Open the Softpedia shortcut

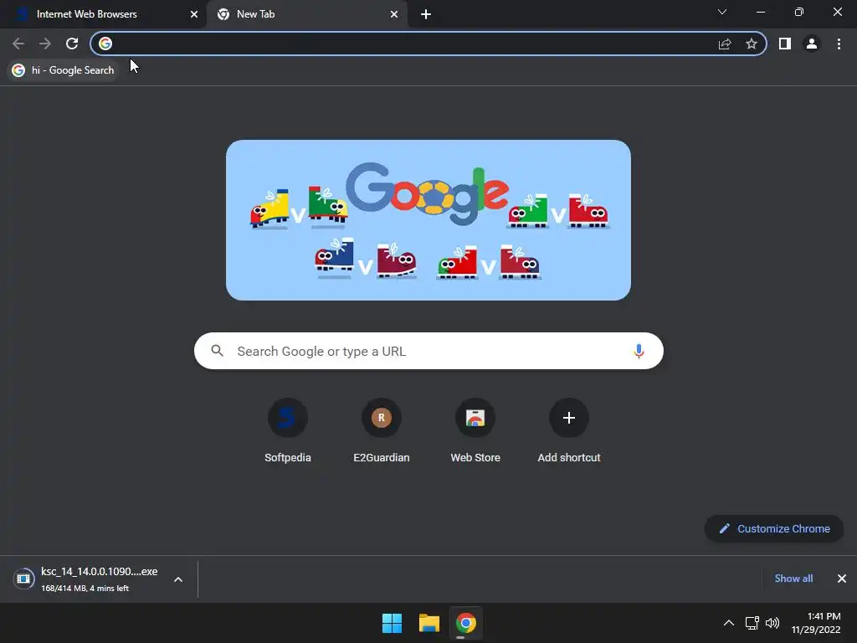pyautogui.click(x=288, y=432)
